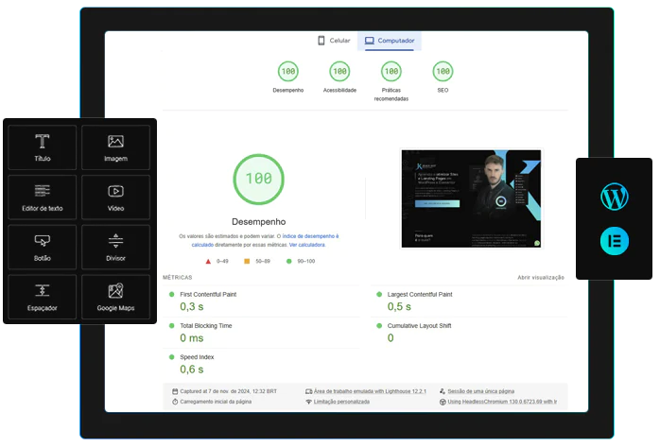Select the Google Maps widget

tap(115, 297)
